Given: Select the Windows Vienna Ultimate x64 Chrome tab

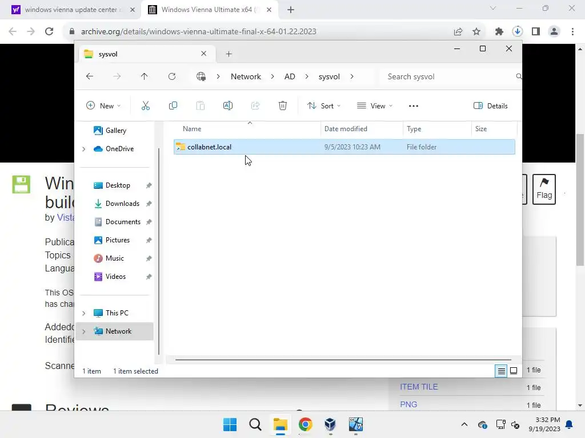Looking at the screenshot, I should point(210,10).
